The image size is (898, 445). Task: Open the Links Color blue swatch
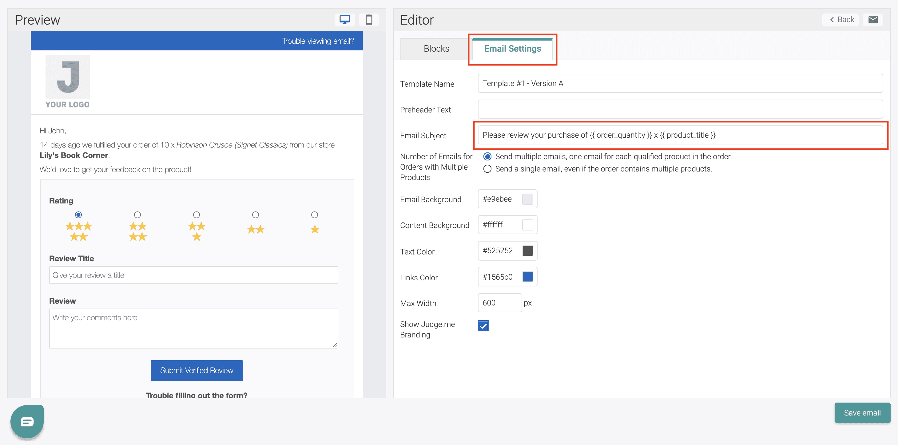(x=527, y=277)
